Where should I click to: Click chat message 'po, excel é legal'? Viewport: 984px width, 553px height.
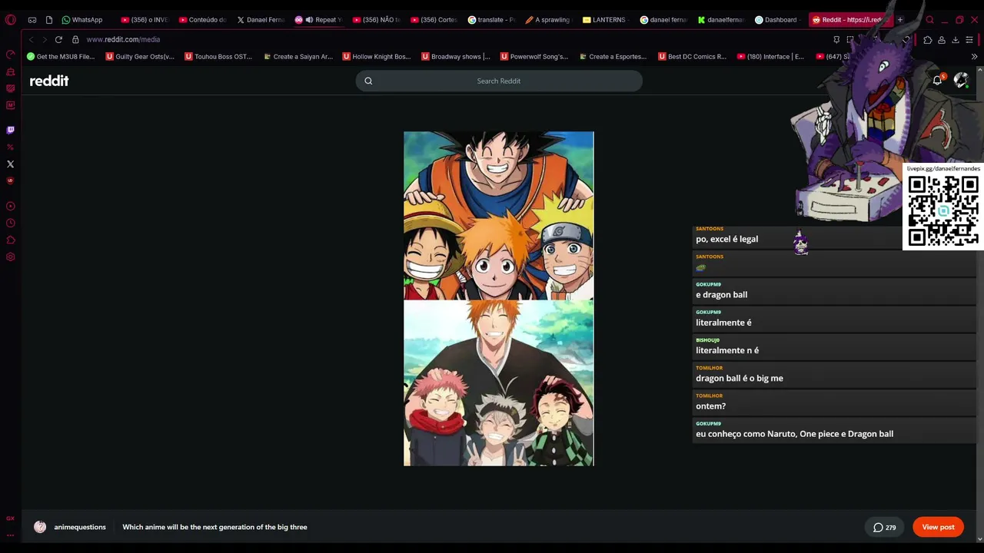coord(726,239)
